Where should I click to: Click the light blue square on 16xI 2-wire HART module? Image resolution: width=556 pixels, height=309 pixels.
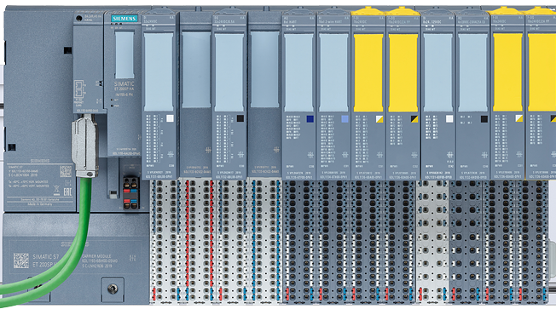pos(345,119)
